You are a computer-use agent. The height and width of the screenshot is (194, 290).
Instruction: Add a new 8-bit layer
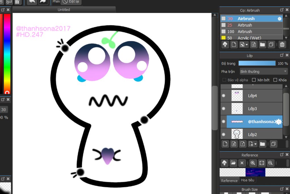(234, 144)
